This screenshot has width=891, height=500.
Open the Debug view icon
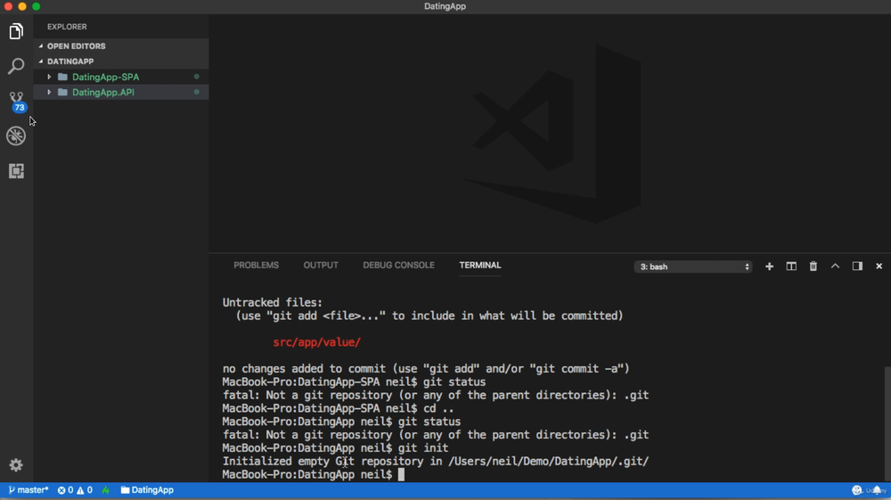(16, 135)
